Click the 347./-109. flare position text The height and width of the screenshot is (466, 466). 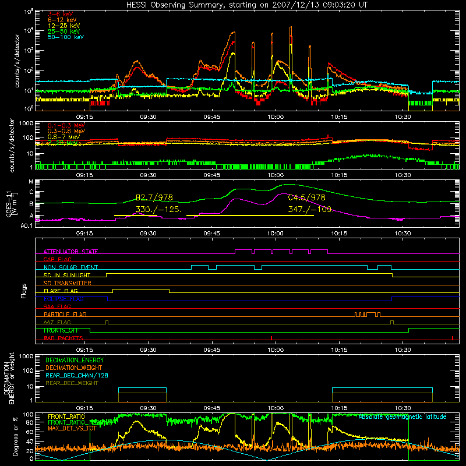point(311,210)
